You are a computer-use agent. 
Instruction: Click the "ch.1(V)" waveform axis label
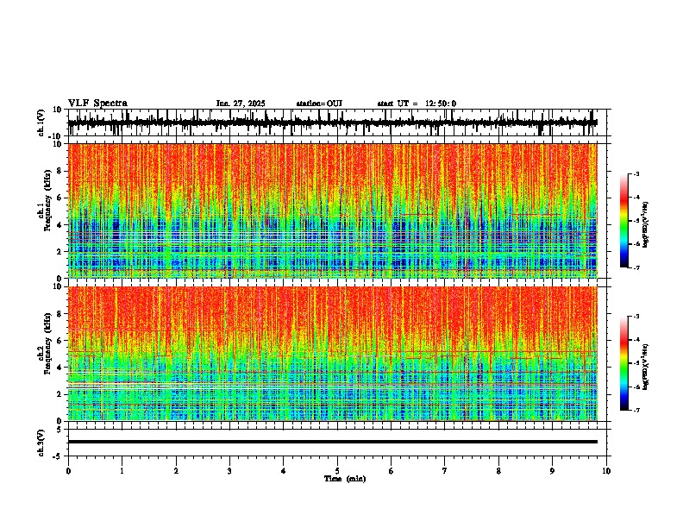(x=41, y=123)
